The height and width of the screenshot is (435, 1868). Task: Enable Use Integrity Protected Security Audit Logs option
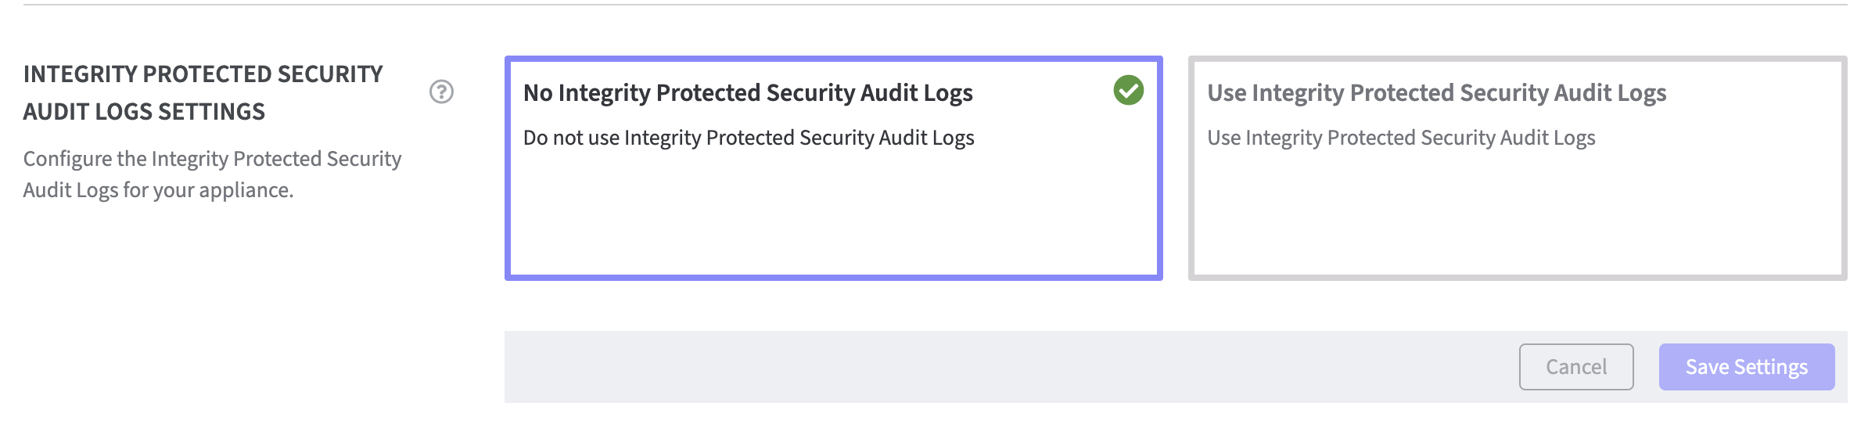pyautogui.click(x=1517, y=167)
